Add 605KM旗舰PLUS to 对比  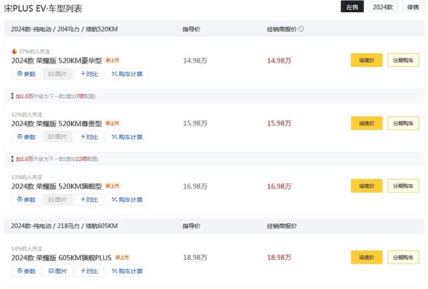[89, 271]
